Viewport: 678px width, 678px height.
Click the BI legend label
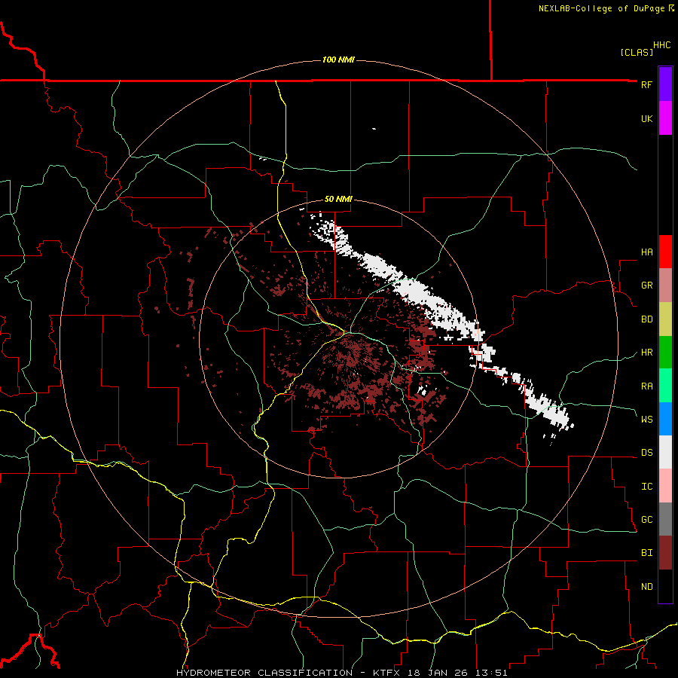point(646,553)
